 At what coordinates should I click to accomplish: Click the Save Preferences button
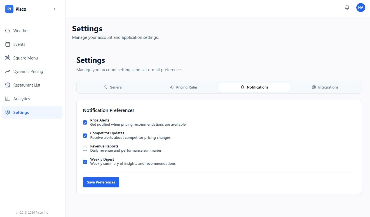101,182
